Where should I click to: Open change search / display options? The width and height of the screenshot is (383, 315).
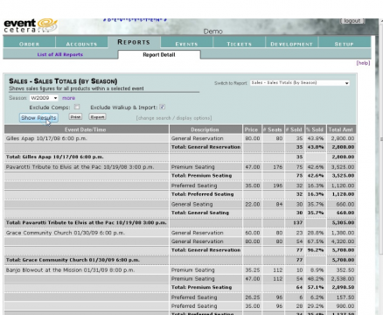click(x=174, y=118)
